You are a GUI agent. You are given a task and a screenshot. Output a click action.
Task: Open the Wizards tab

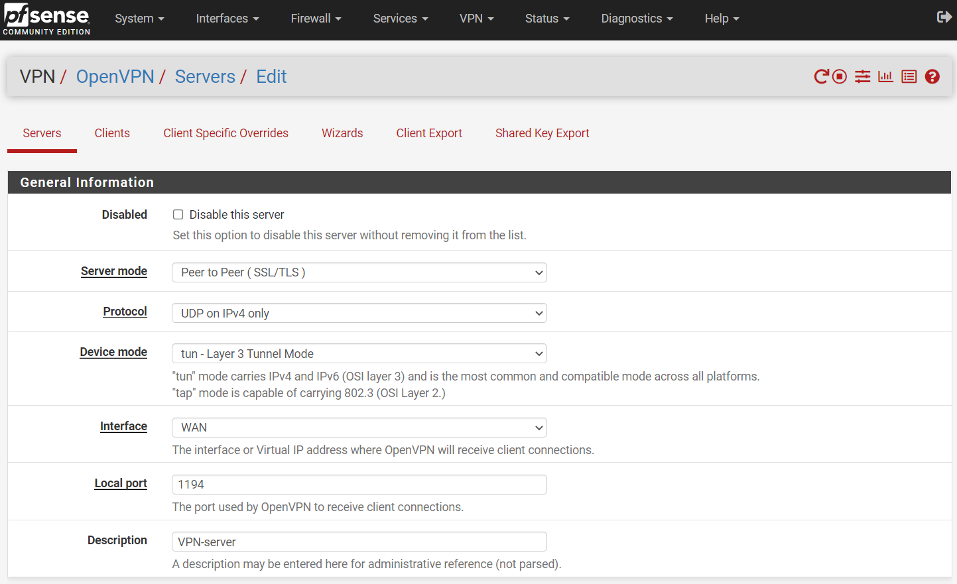tap(342, 133)
